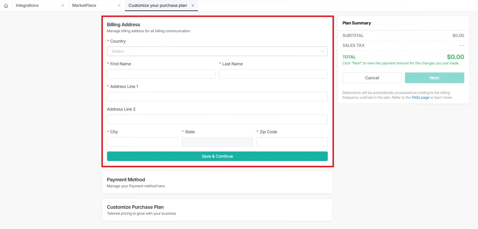The height and width of the screenshot is (229, 478).
Task: Close the MarketPlace tab
Action: pos(119,5)
